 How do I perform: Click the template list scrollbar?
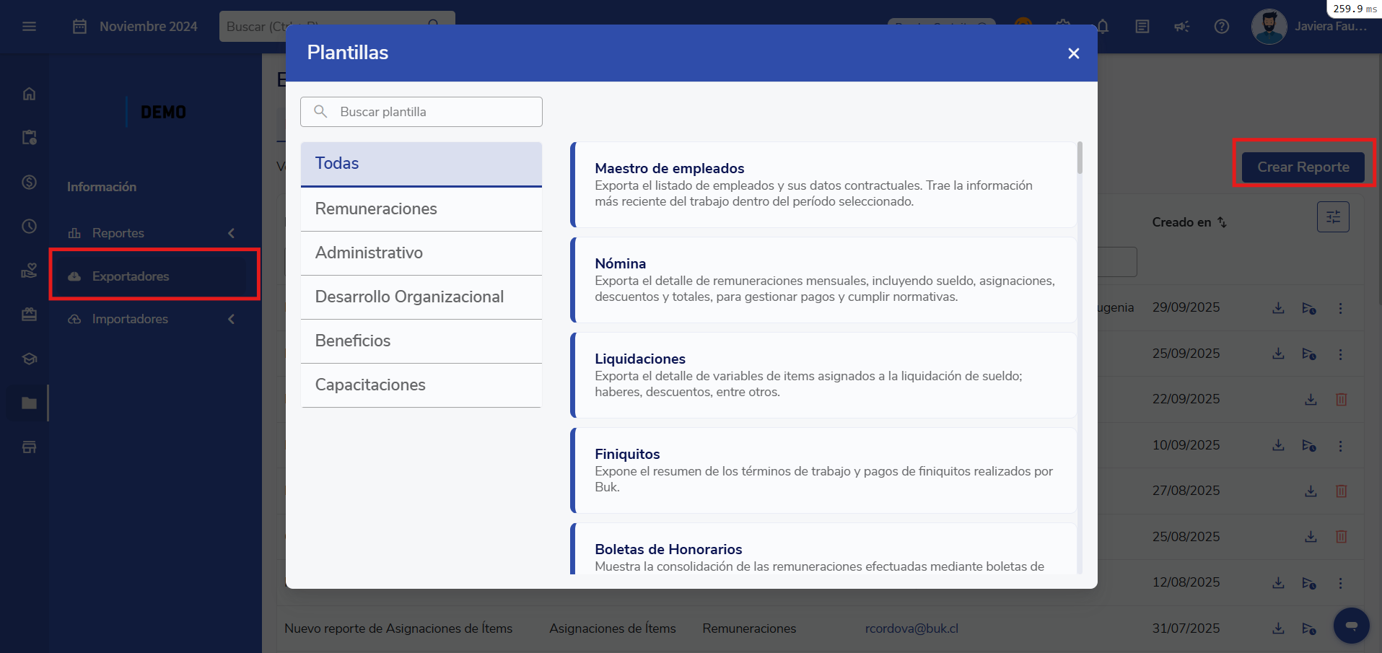pos(1080,158)
